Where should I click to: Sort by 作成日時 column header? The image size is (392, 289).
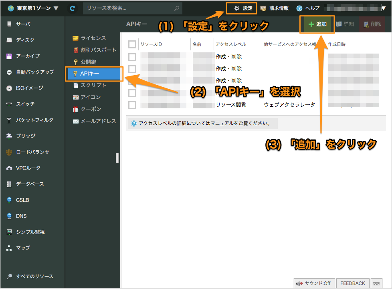coord(337,44)
